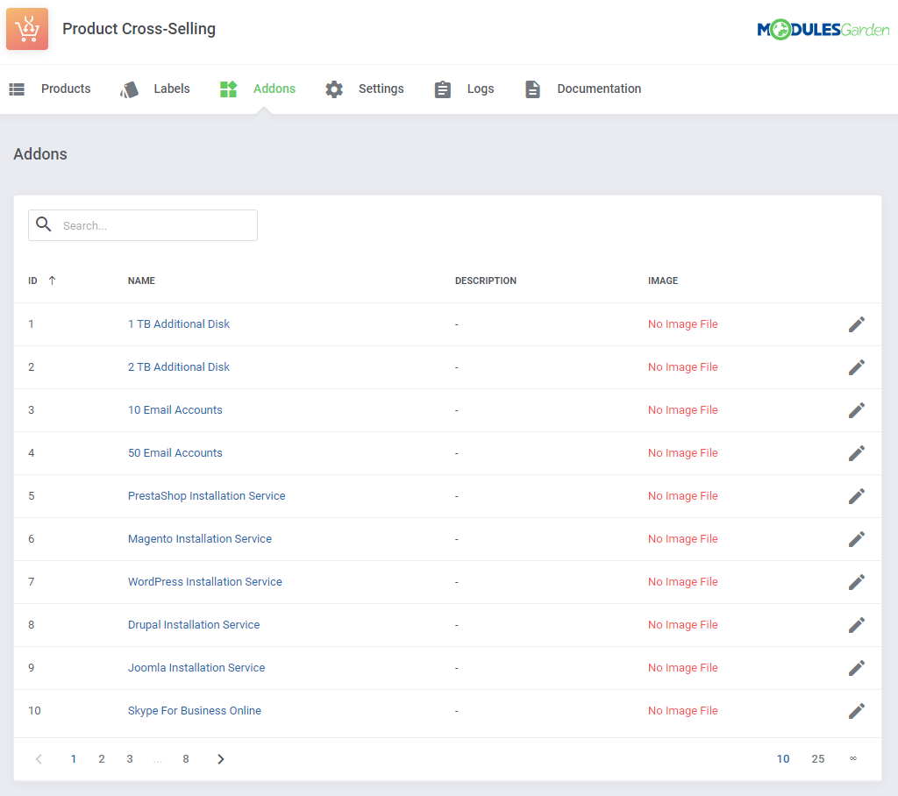Edit Drupal Installation Service pencil icon

(856, 625)
